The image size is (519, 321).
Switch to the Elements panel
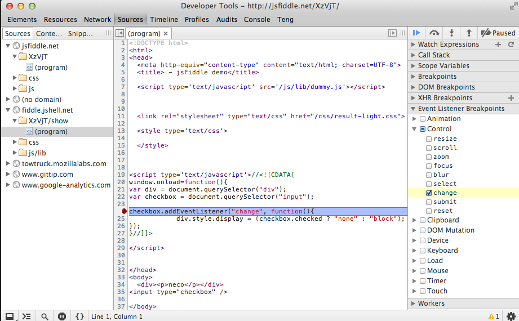tap(22, 20)
